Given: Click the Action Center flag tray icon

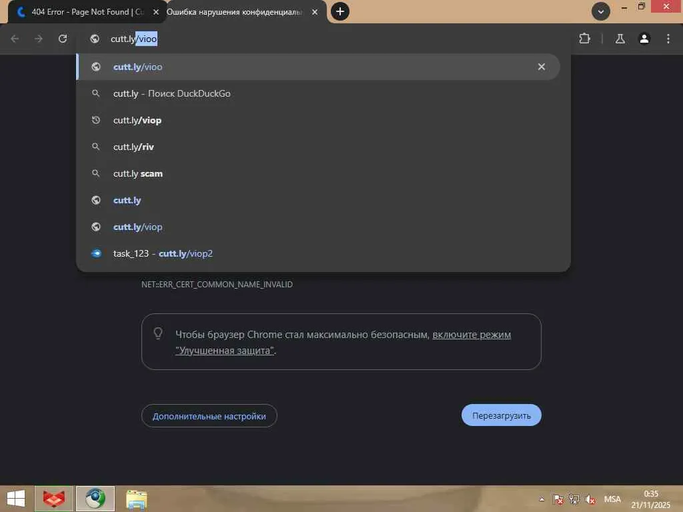Looking at the screenshot, I should [x=558, y=499].
